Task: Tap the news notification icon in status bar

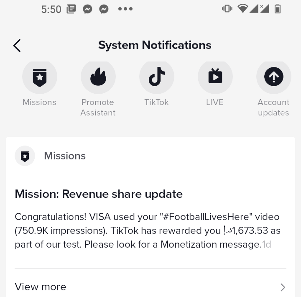Action: pos(71,9)
